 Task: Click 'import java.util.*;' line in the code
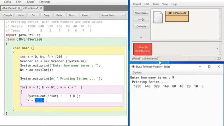point(23,35)
